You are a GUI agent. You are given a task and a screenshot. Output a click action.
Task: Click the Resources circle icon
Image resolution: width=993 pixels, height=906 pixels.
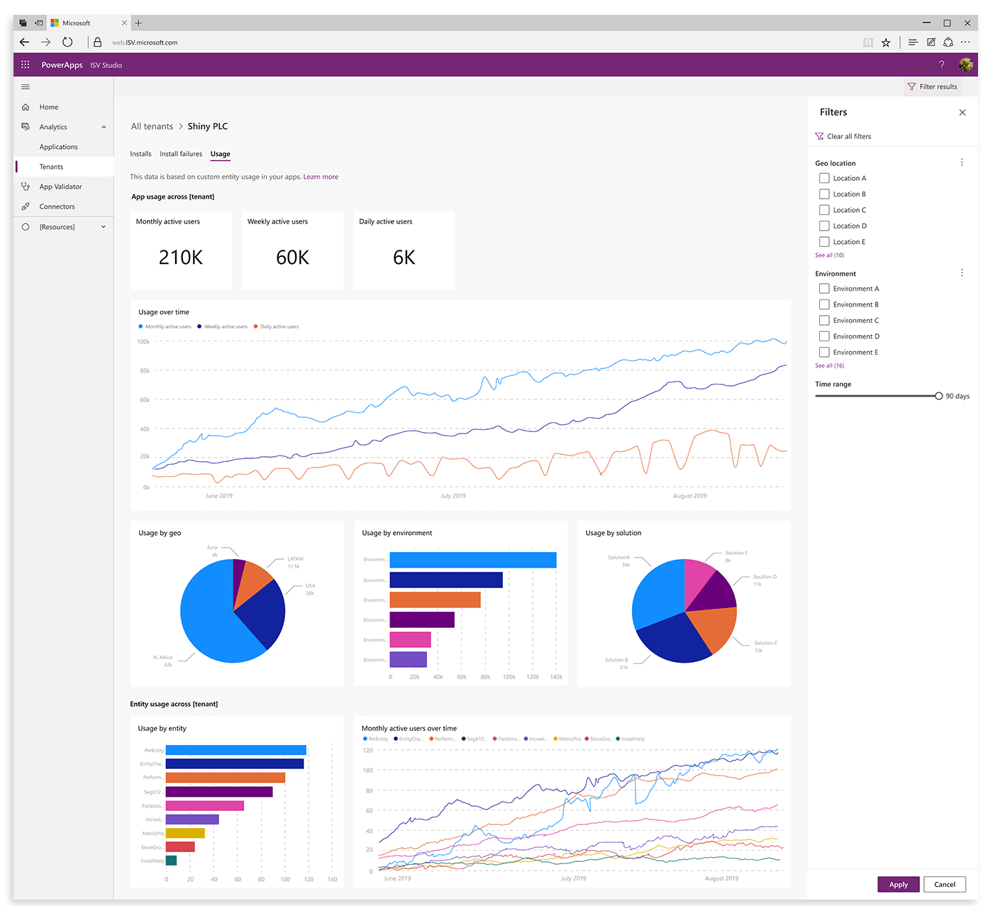[x=26, y=227]
